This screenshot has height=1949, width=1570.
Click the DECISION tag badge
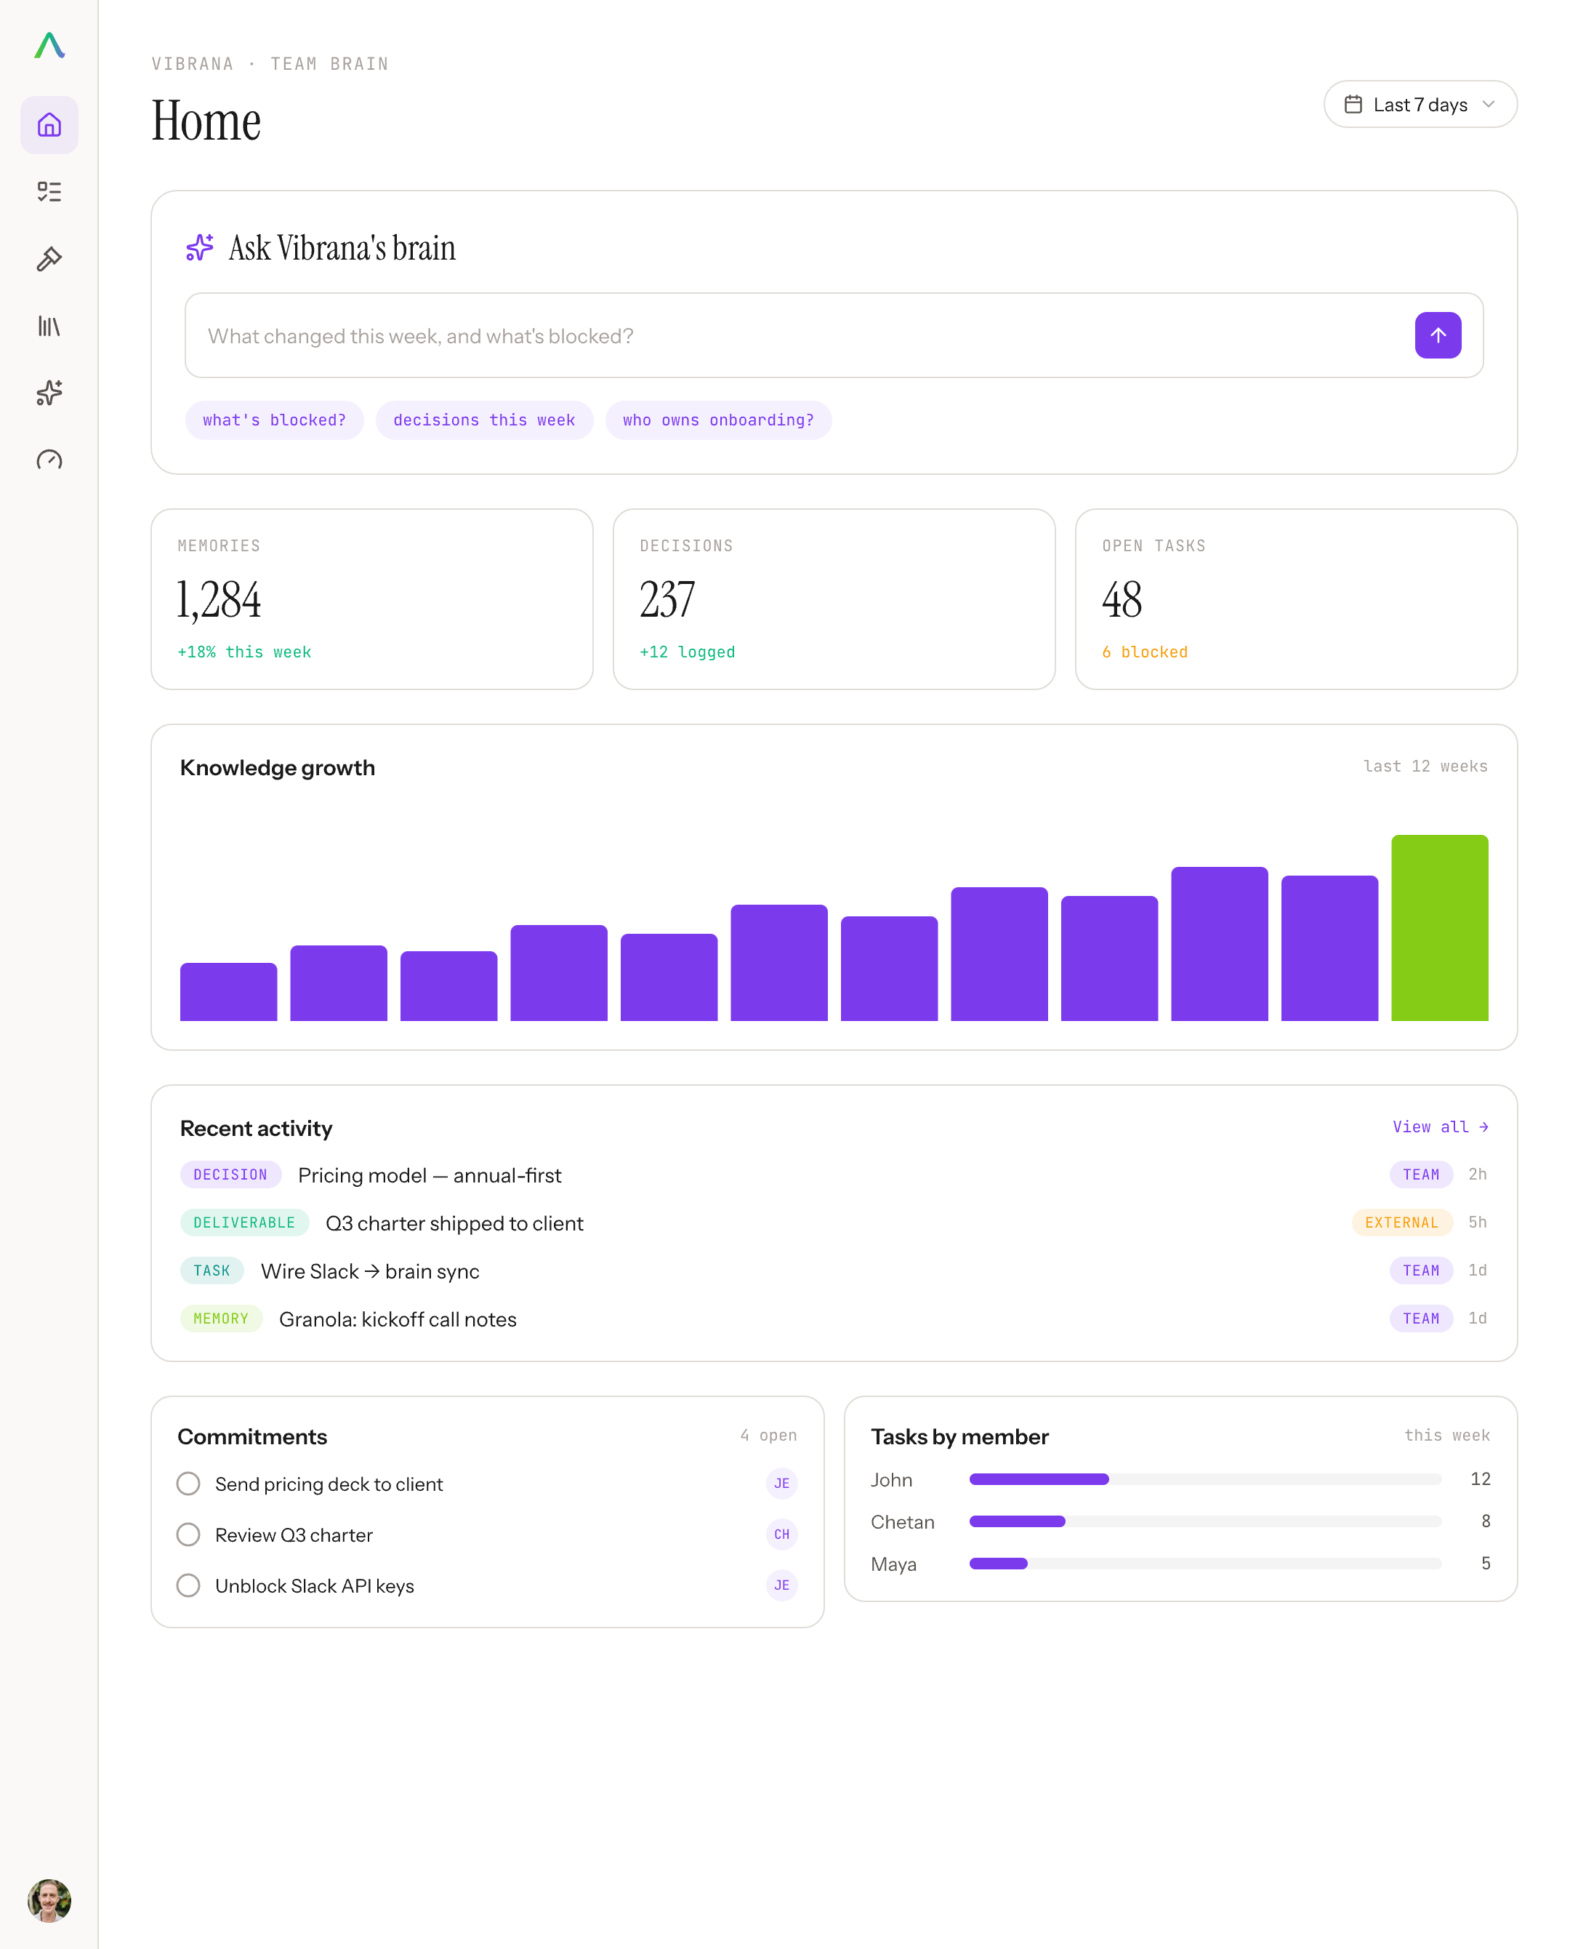230,1174
